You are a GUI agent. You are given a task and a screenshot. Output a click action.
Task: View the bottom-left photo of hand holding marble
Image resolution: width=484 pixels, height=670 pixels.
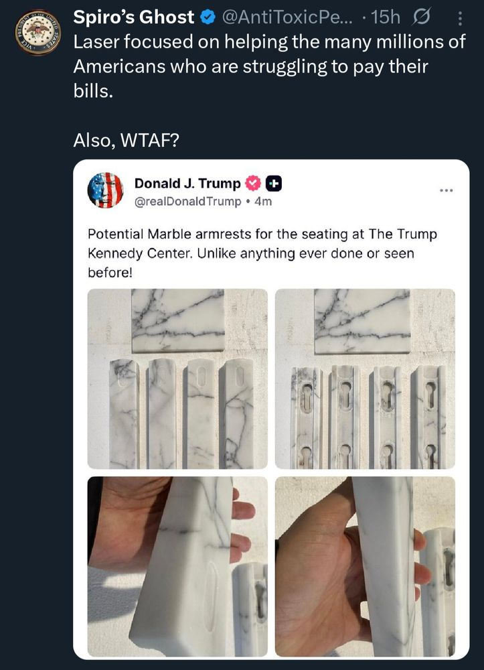coord(177,566)
